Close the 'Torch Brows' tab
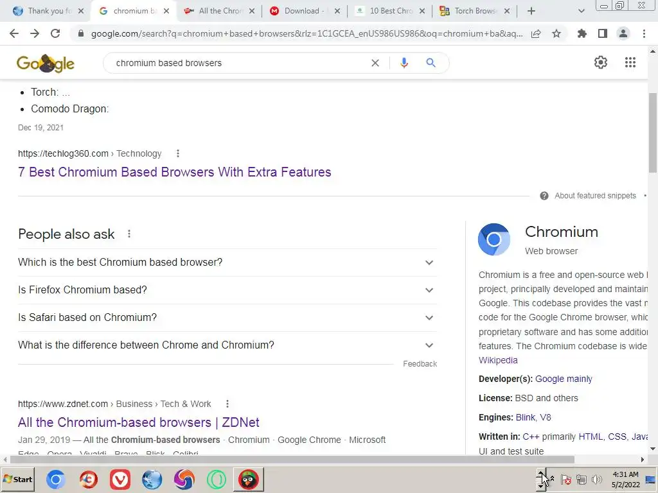 [x=507, y=11]
